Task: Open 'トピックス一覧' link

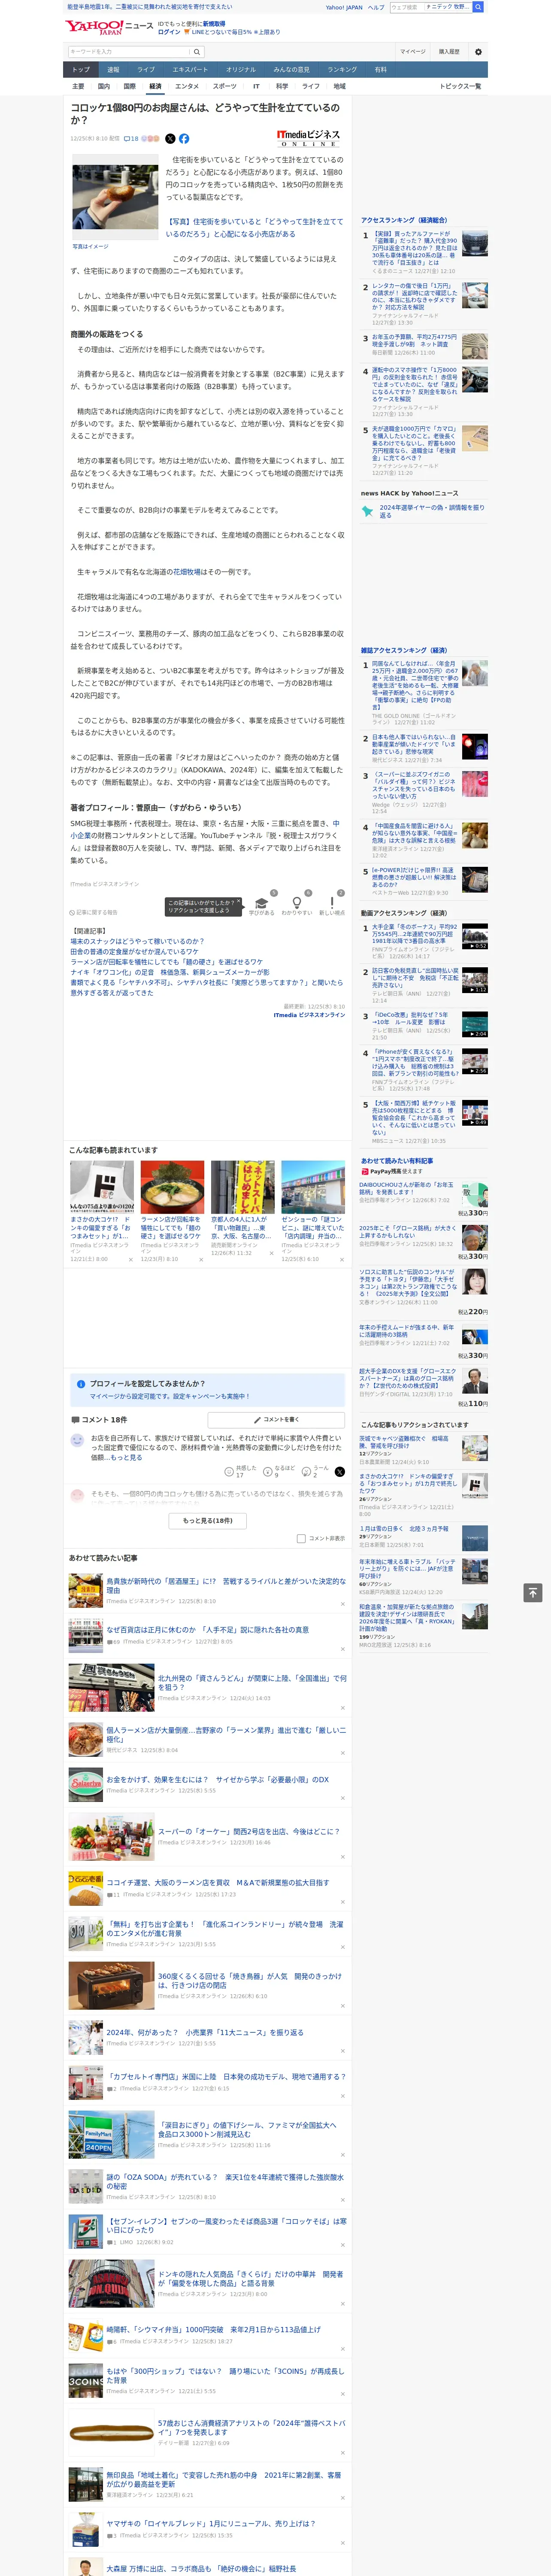Action: point(460,86)
